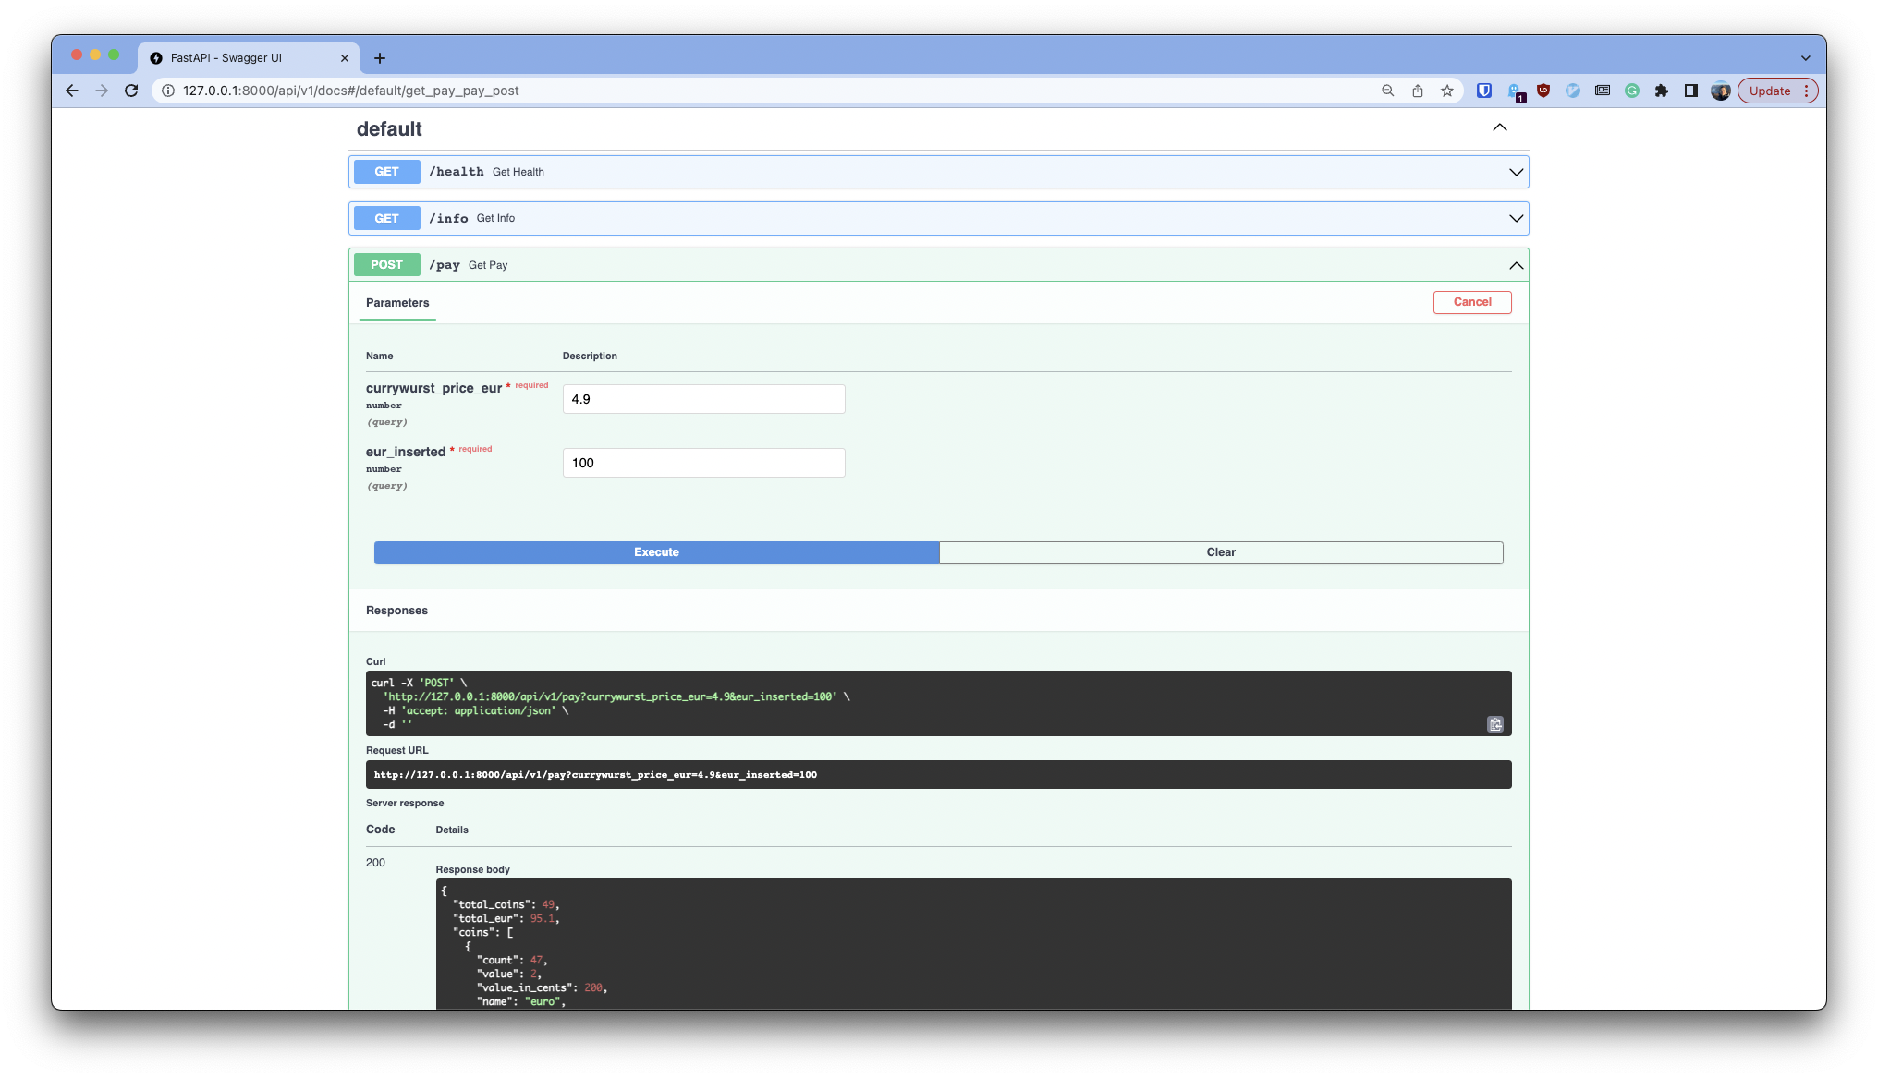The image size is (1878, 1078).
Task: Click the Responses section heading
Action: pyautogui.click(x=396, y=611)
